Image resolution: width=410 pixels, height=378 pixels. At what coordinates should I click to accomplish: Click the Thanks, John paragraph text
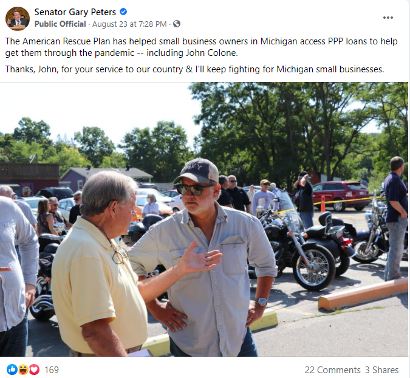tap(194, 69)
